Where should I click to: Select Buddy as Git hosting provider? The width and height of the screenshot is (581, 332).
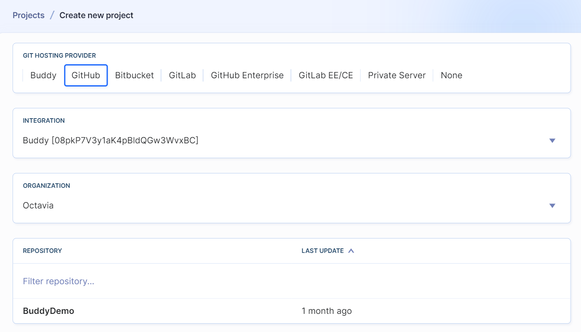click(43, 75)
